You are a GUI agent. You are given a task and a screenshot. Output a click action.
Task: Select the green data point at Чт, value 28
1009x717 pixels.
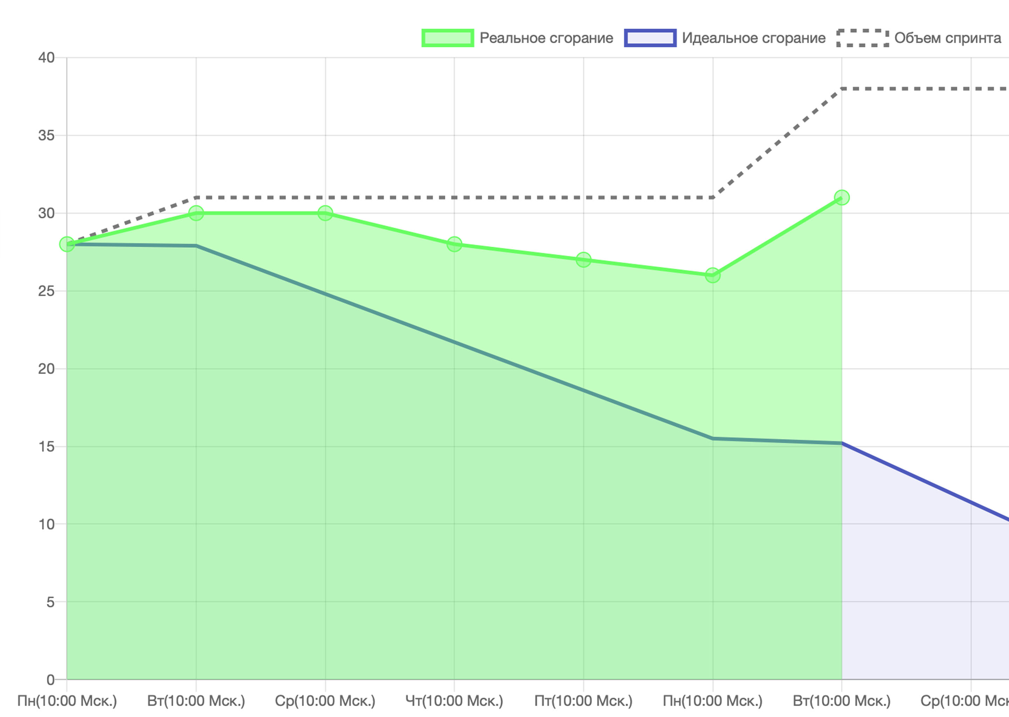point(454,244)
